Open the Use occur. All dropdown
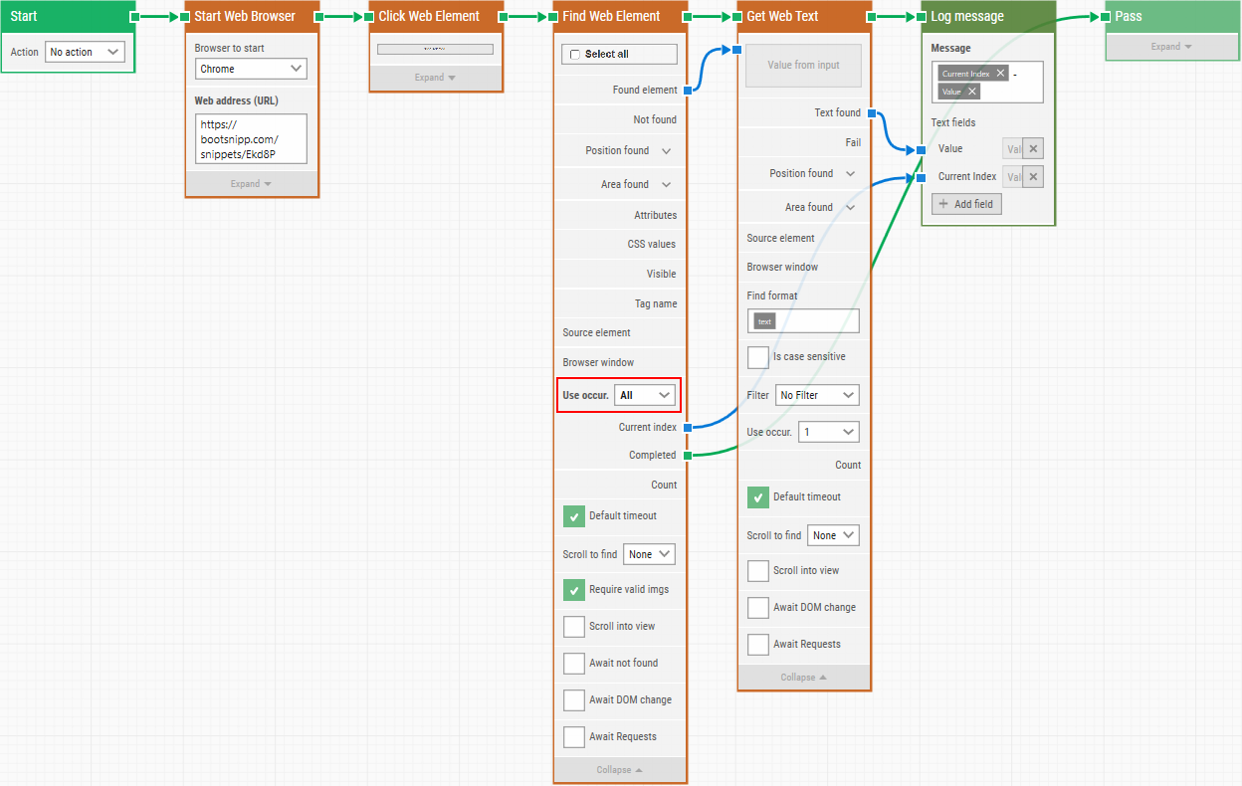The height and width of the screenshot is (786, 1242). (x=645, y=395)
